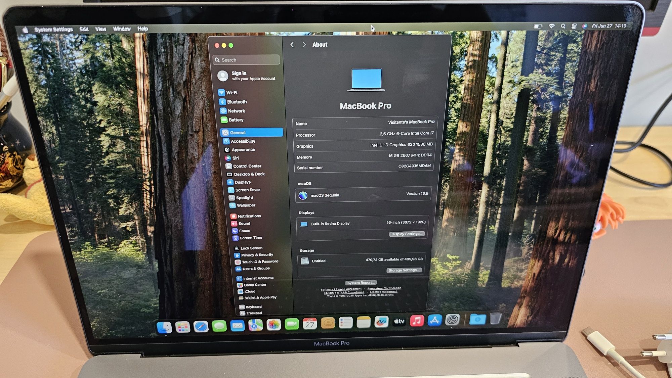Open Trash in the Dock

(x=496, y=318)
